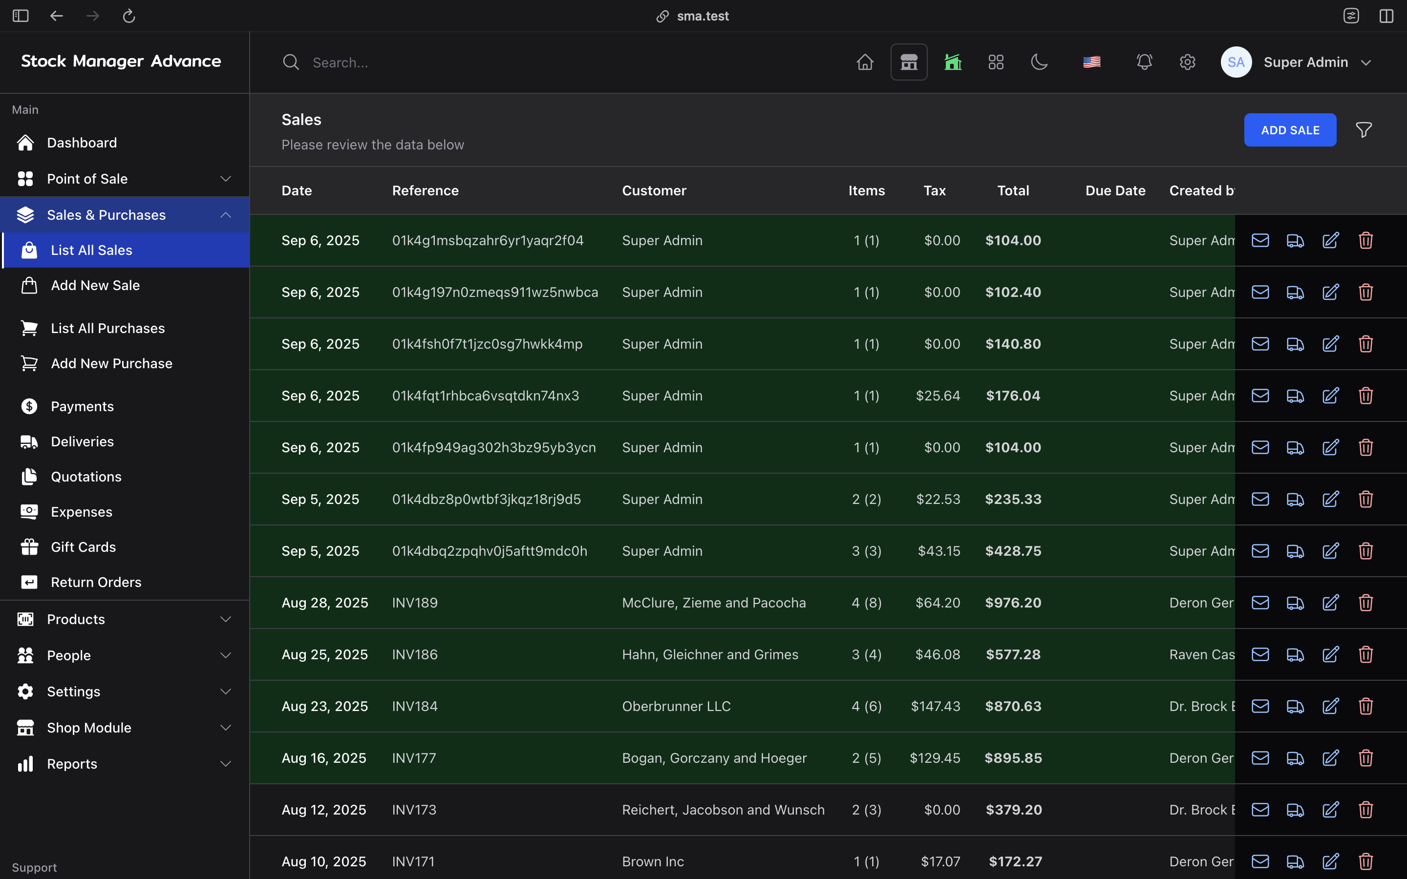Image resolution: width=1407 pixels, height=879 pixels.
Task: Sort by Date column header
Action: coord(297,190)
